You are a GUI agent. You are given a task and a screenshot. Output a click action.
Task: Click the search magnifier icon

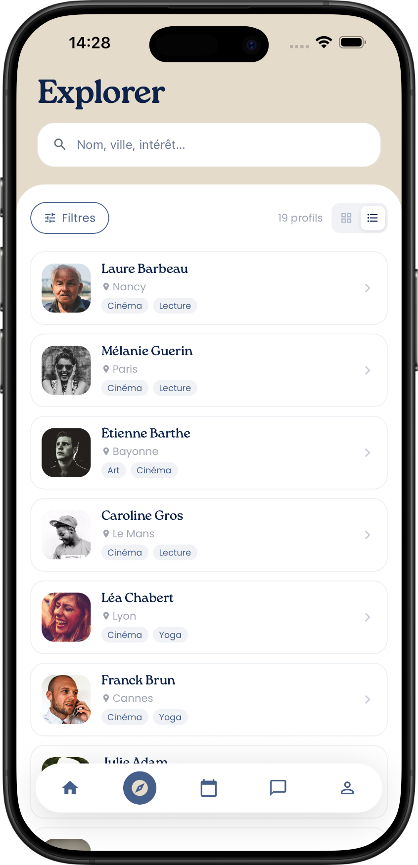[60, 144]
